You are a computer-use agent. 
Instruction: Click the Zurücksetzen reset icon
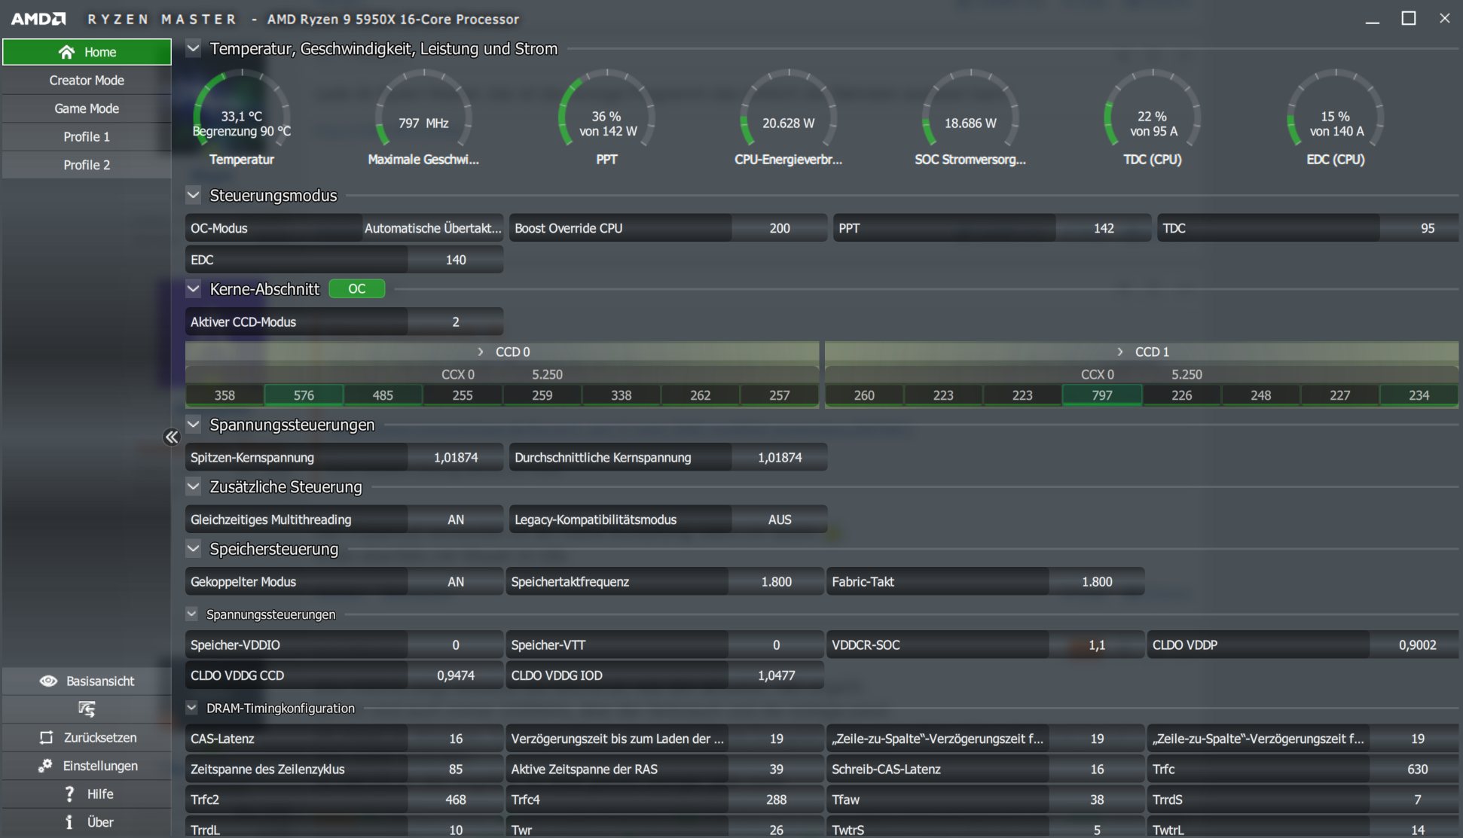coord(47,737)
